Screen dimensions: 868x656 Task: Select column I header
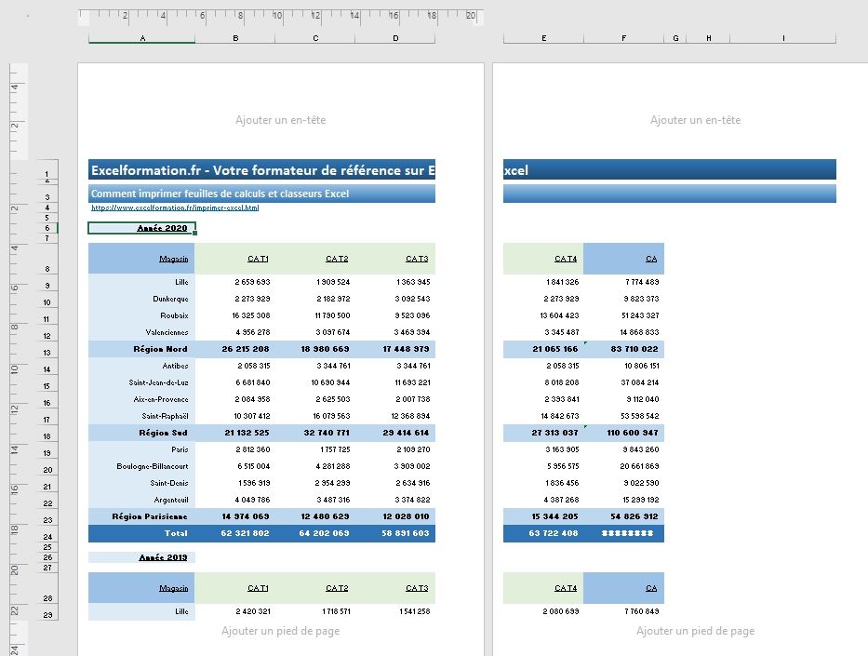tap(782, 38)
